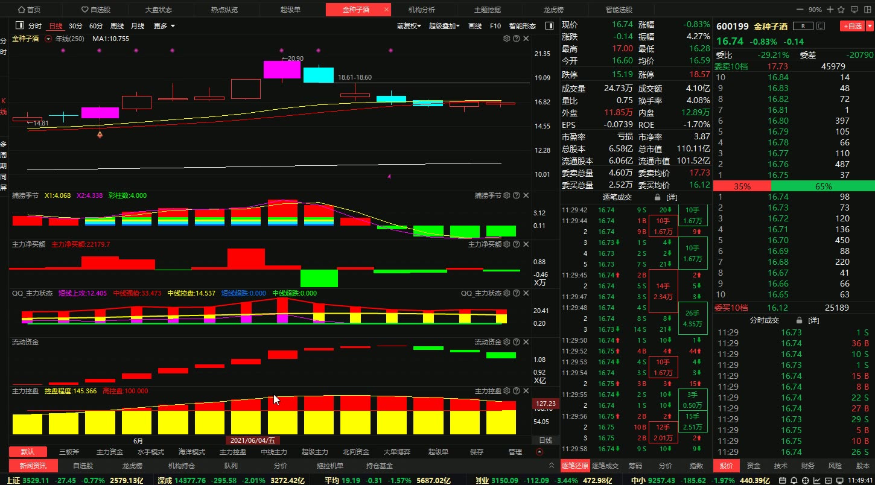
Task: Close the 主力净买额 indicator panel
Action: point(526,244)
